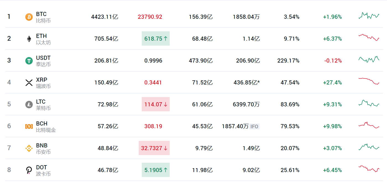387x184 pixels.
Task: Click the BTC market cap 4423.11亿
Action: point(104,17)
